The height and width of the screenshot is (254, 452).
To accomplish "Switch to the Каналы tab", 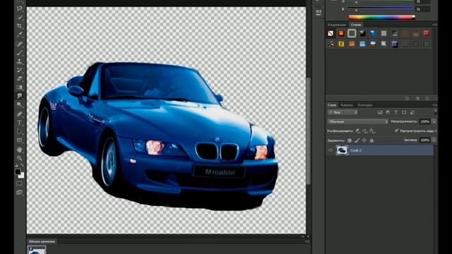I will click(x=347, y=105).
